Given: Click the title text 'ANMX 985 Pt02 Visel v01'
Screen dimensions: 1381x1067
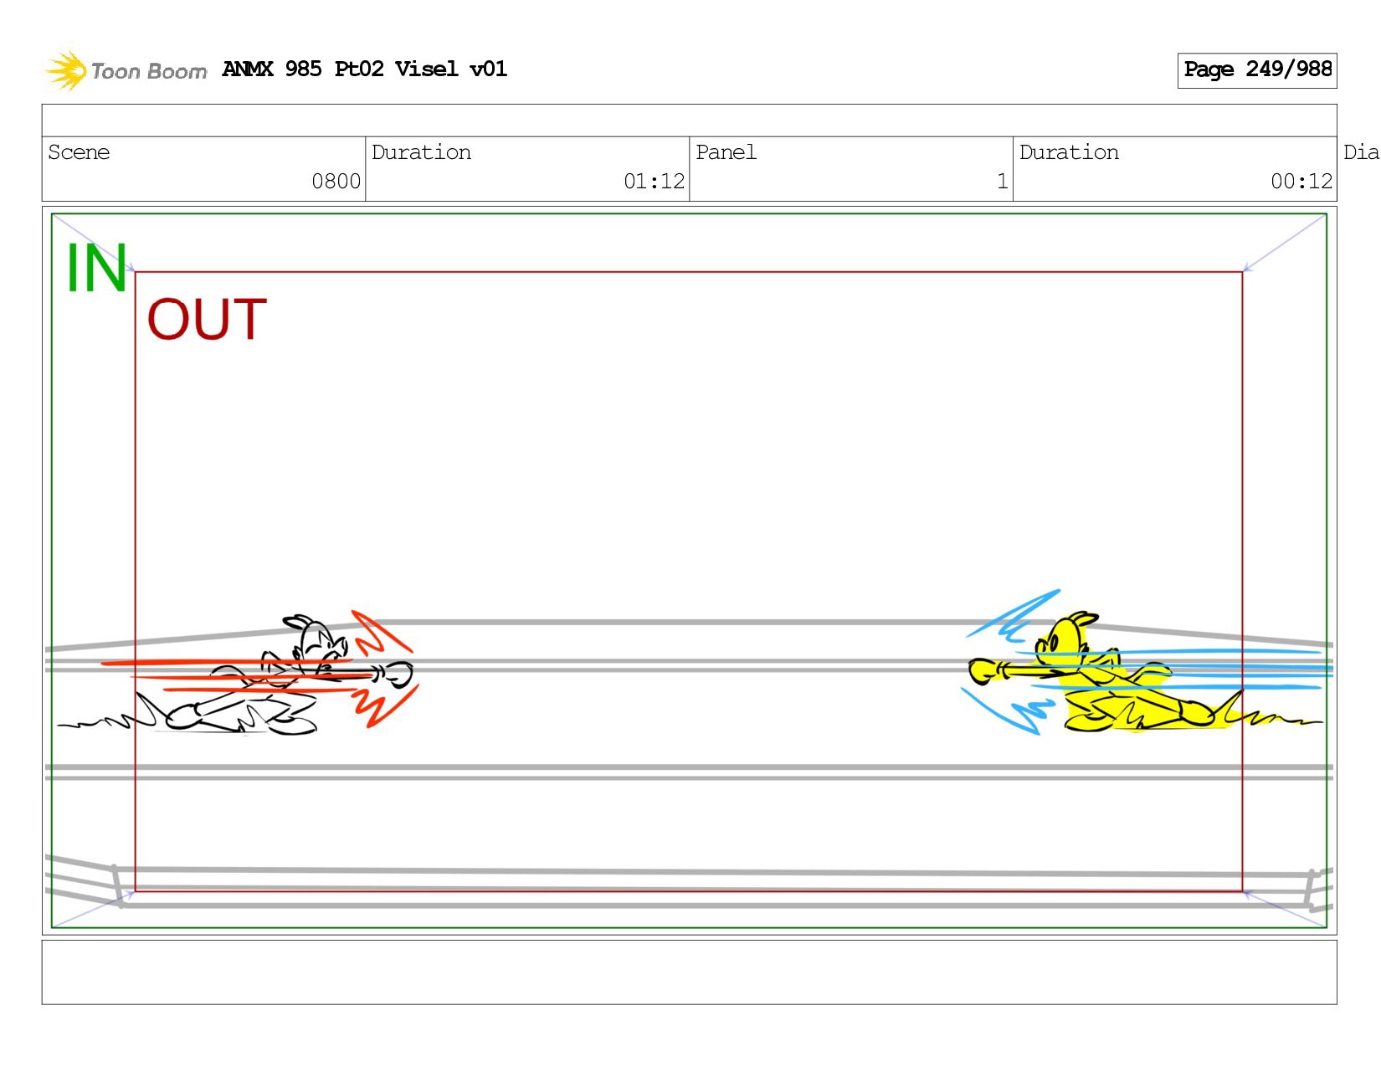Looking at the screenshot, I should 364,69.
